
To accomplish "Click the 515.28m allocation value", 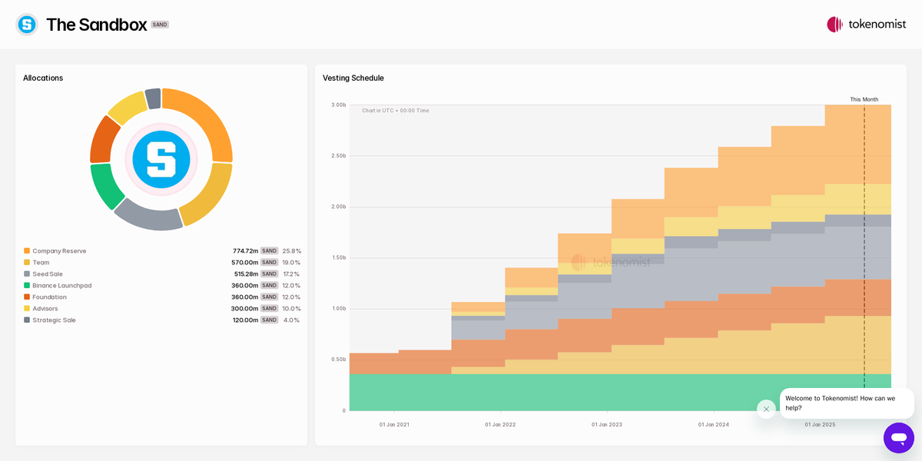I will 246,274.
